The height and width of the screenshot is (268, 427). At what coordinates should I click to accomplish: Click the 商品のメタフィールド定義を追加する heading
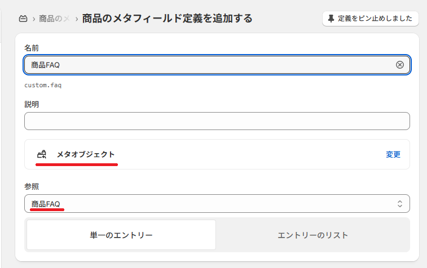(x=167, y=19)
